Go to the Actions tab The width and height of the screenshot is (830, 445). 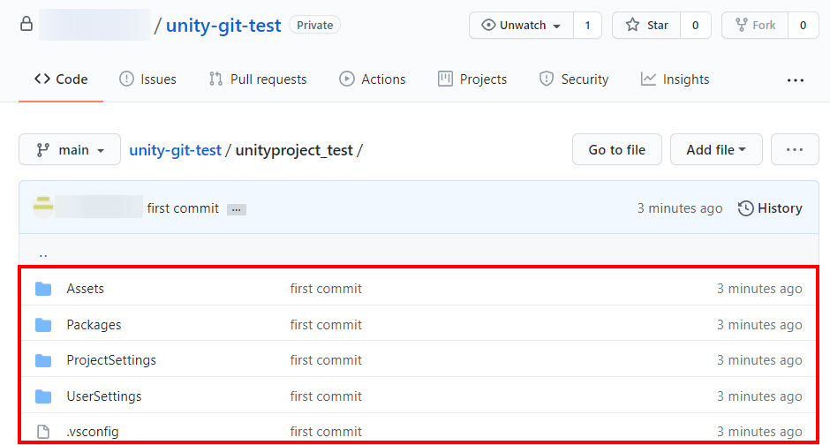click(372, 79)
